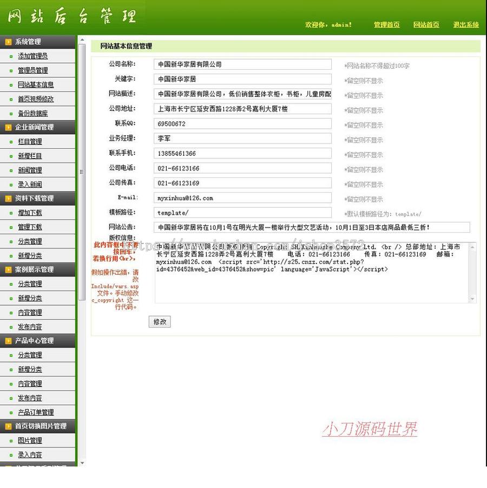Screen dimensions: 487x488
Task: Focus the 业务经理 input field
Action: tap(243, 139)
